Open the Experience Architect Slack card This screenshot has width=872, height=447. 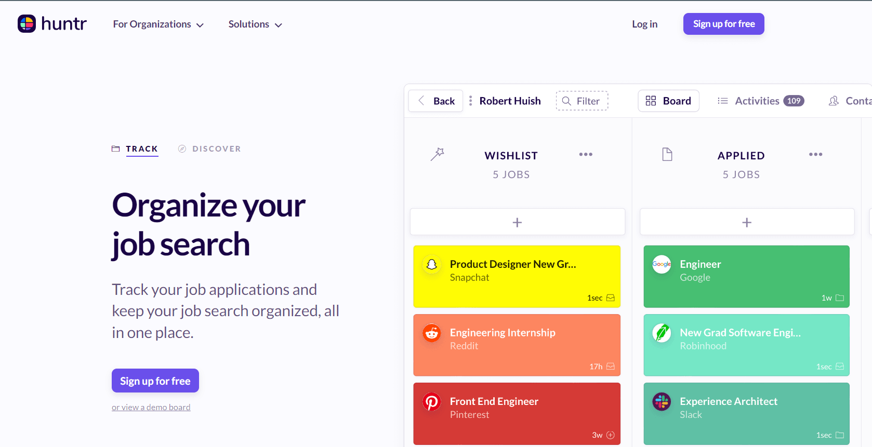pos(747,414)
